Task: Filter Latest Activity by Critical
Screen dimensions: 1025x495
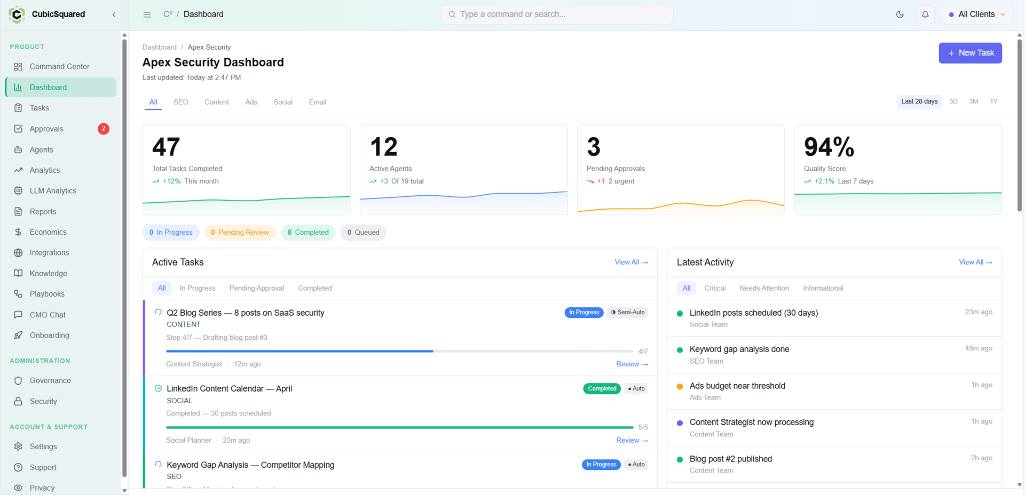Action: click(x=715, y=288)
